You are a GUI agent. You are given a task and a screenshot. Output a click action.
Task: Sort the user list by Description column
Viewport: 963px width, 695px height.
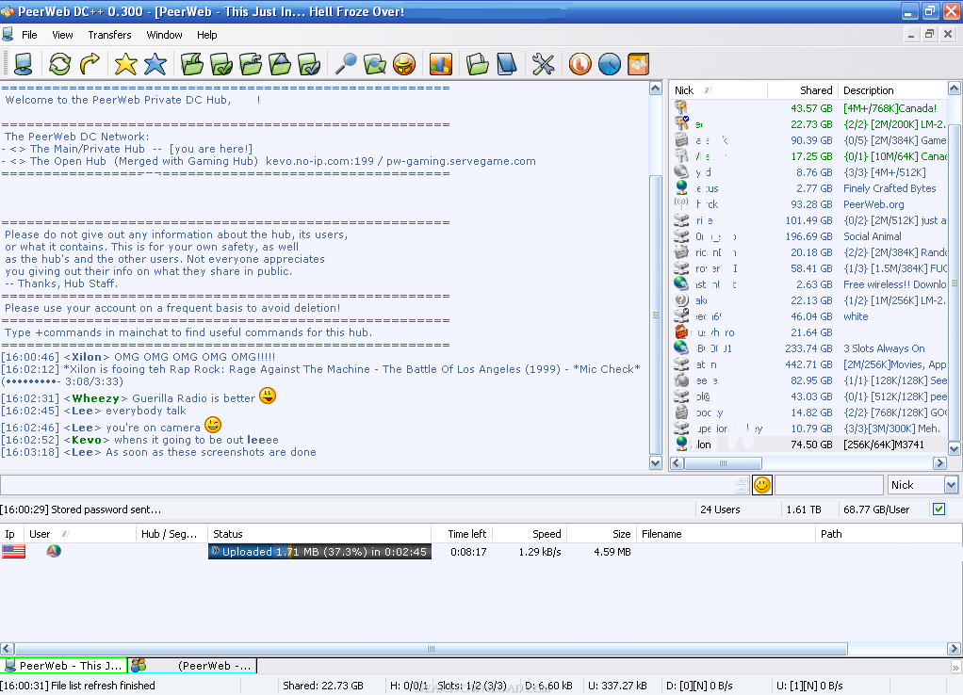click(892, 90)
